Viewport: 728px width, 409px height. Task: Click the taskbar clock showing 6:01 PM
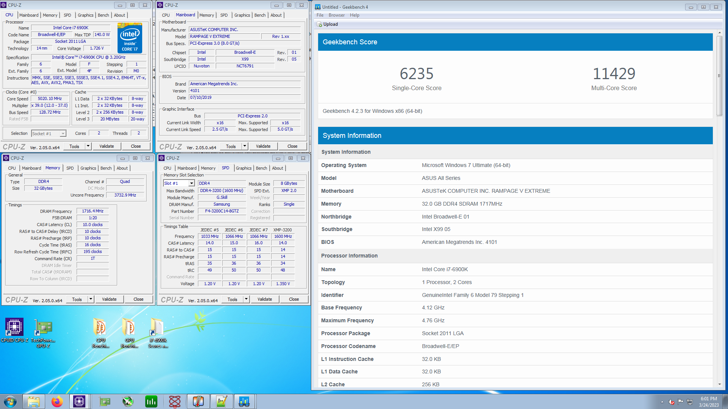coord(709,402)
